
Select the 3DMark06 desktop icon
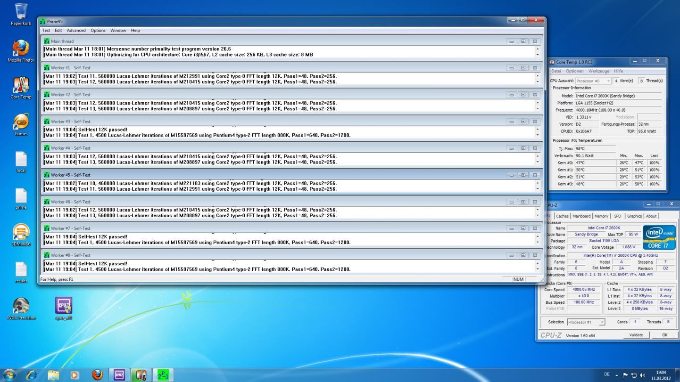(21, 235)
